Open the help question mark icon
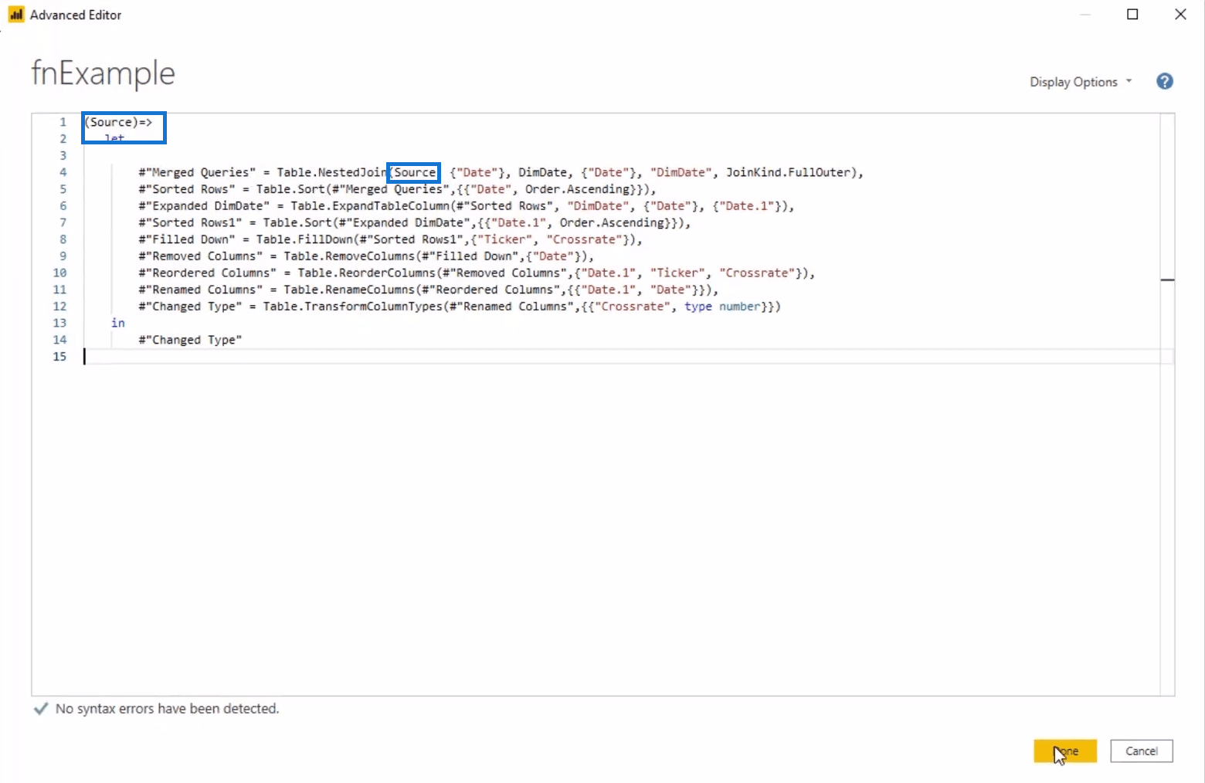 click(x=1165, y=81)
